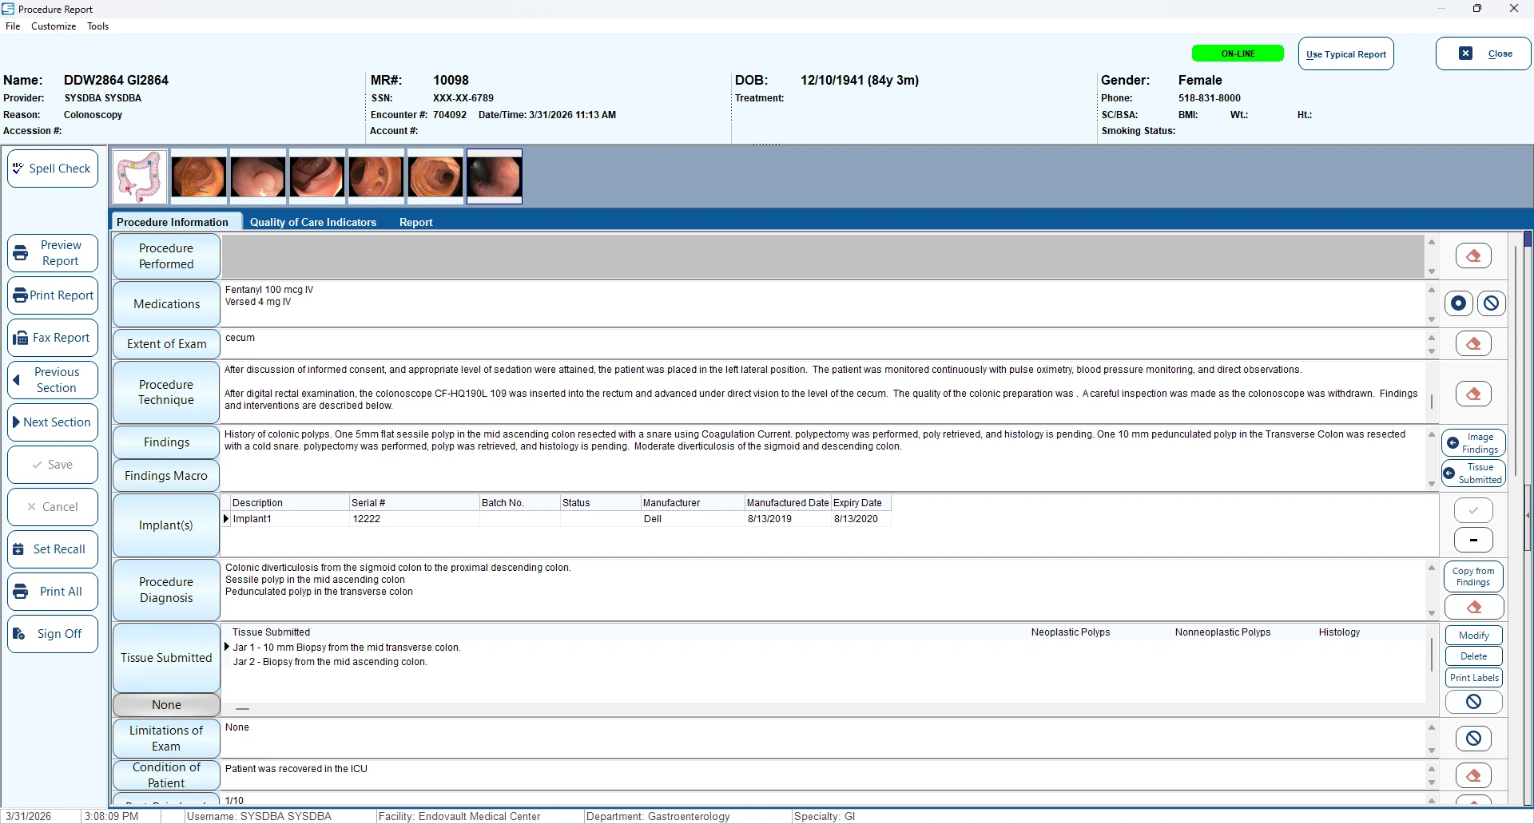The height and width of the screenshot is (824, 1534).
Task: Click the minus icon beside the Implant table
Action: pyautogui.click(x=1473, y=541)
